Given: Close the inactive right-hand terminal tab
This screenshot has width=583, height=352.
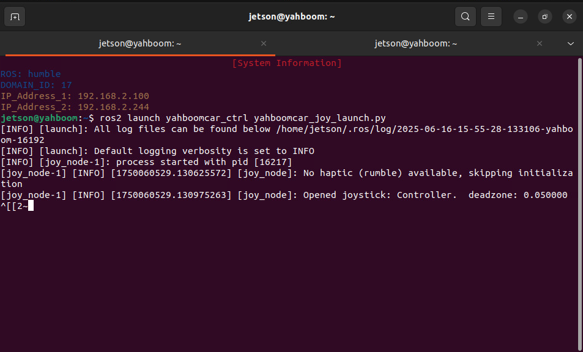Looking at the screenshot, I should pos(540,43).
